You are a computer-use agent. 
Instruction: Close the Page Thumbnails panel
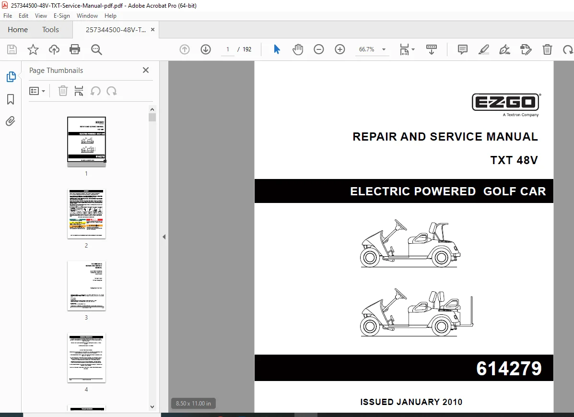[x=146, y=70]
